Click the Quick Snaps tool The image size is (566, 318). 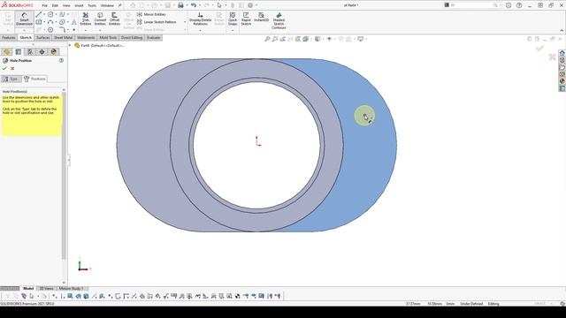tap(233, 19)
